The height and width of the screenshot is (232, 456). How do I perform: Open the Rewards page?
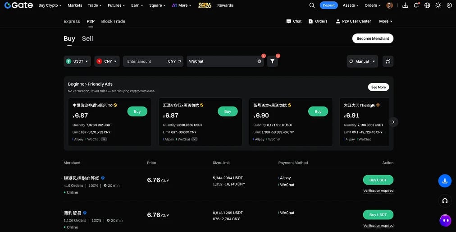225,5
